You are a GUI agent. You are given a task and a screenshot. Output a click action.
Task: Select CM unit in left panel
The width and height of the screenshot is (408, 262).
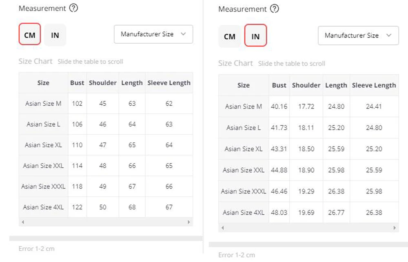(30, 35)
